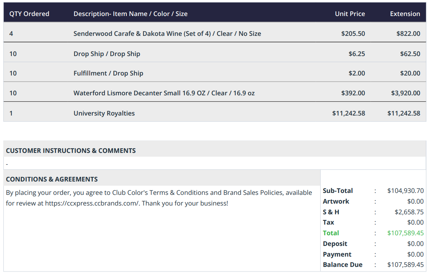Click the customer comments text area
Screen dimensions: 432x273
point(214,164)
